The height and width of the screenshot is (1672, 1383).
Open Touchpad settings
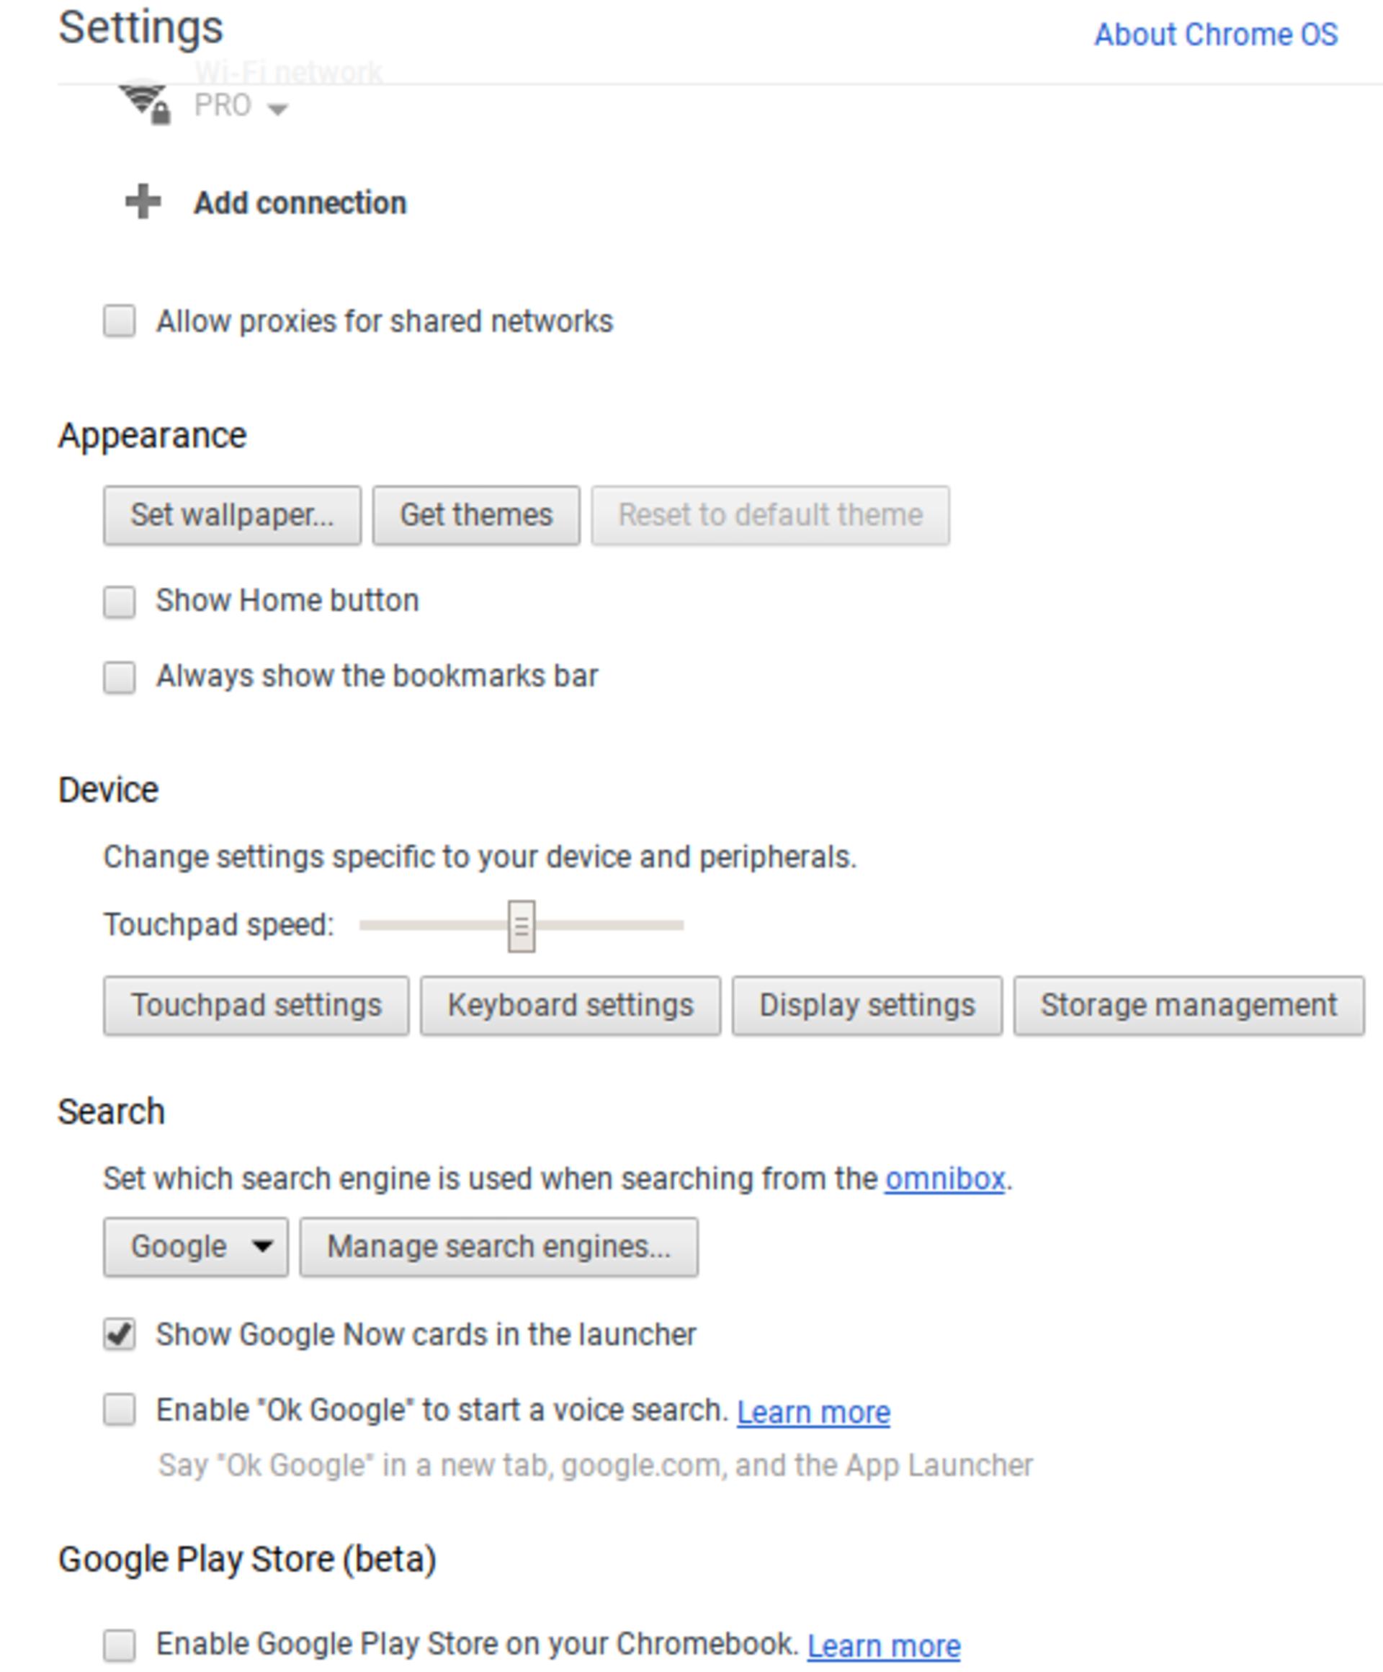tap(256, 1006)
